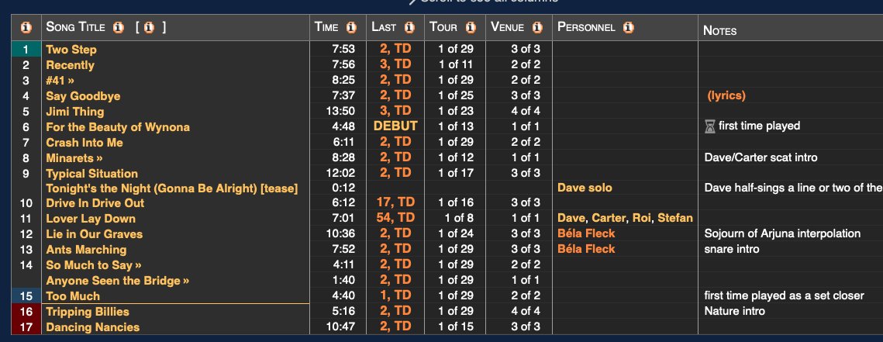Click Dave in the Lover Lay Down personnel
This screenshot has width=883, height=342.
(x=570, y=218)
